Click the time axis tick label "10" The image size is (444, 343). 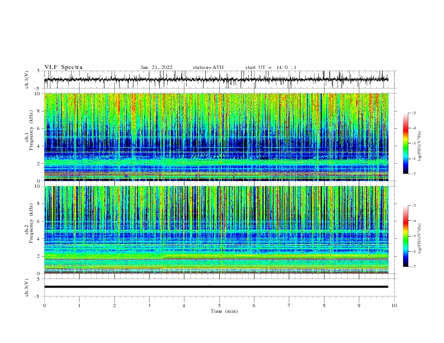394,305
